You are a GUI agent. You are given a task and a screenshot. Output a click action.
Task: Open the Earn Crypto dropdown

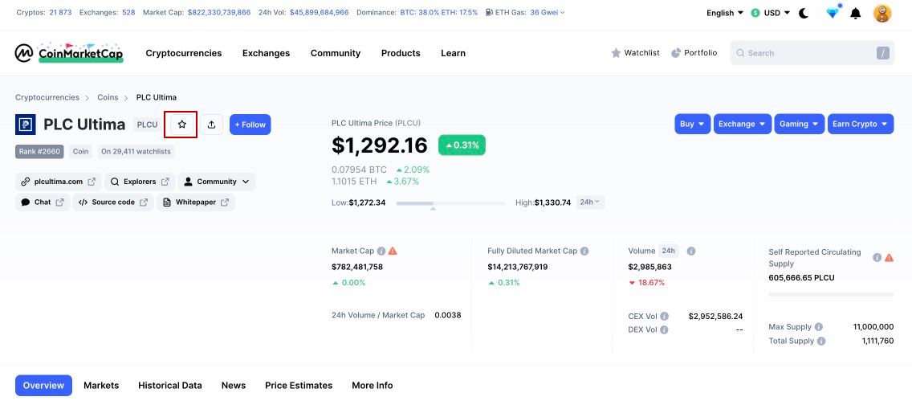(860, 124)
